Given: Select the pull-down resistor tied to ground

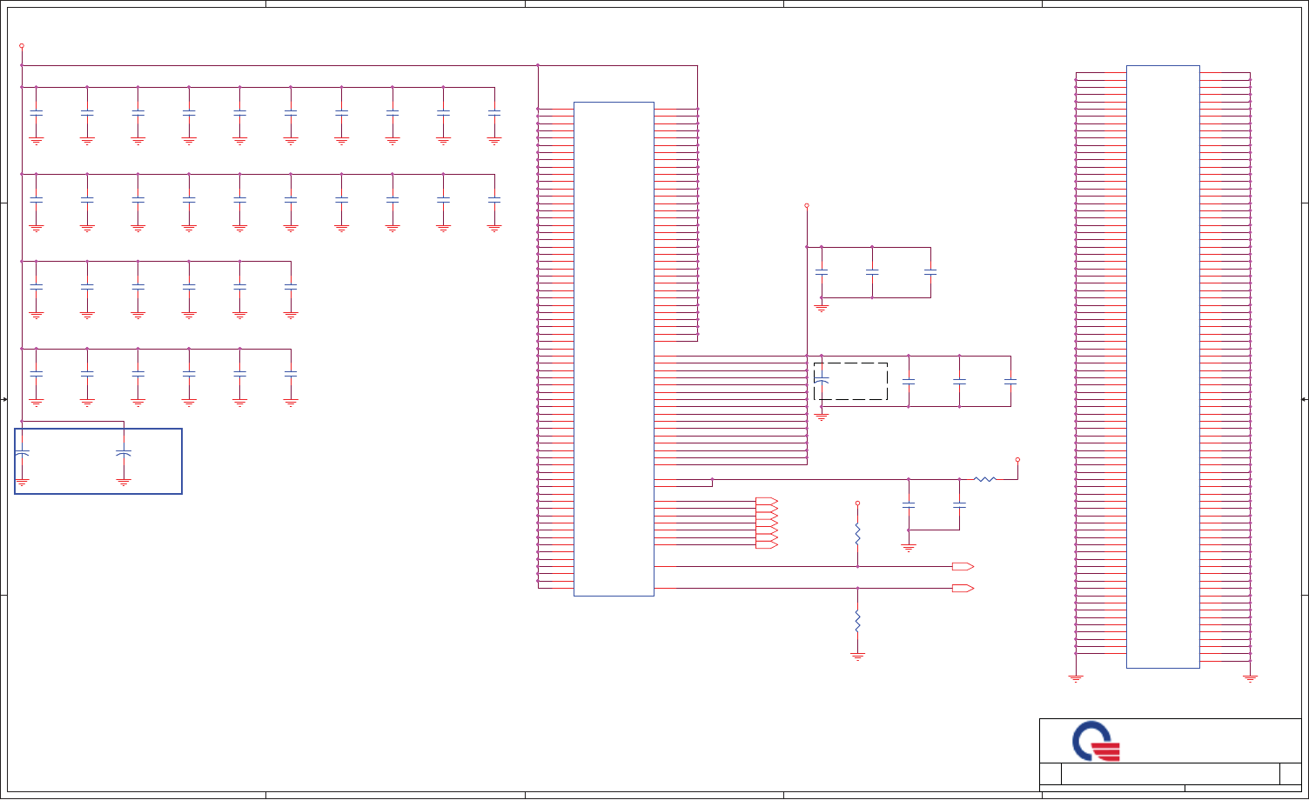Looking at the screenshot, I should tap(857, 621).
